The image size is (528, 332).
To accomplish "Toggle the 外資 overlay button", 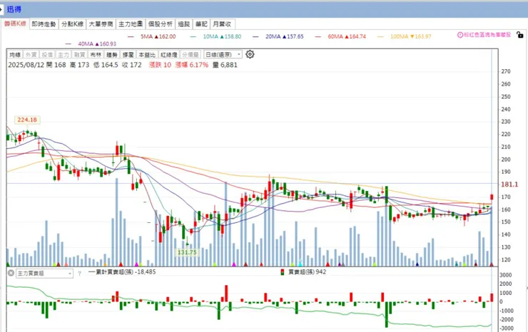I will 31,54.
